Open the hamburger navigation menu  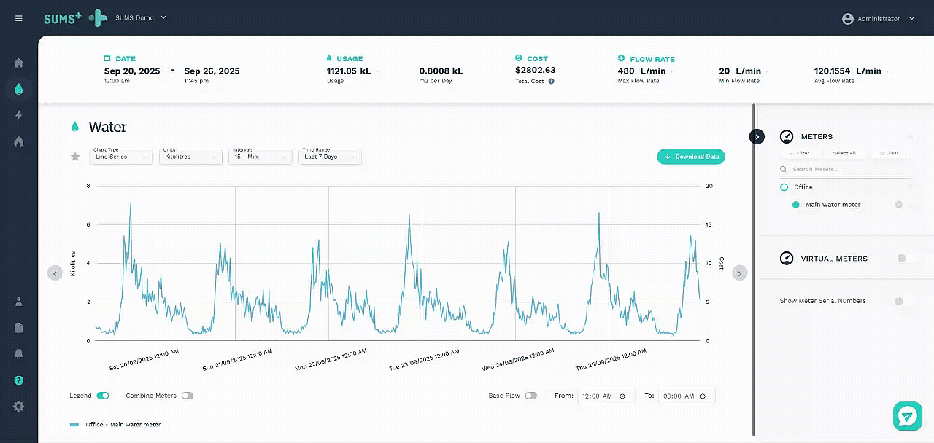pos(18,18)
